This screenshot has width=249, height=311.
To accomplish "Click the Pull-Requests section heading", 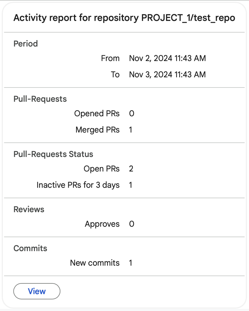I will (40, 99).
